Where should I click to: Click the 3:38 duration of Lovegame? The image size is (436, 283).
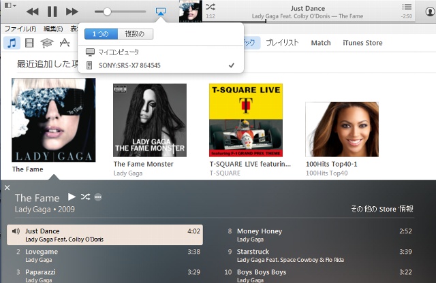pyautogui.click(x=193, y=252)
